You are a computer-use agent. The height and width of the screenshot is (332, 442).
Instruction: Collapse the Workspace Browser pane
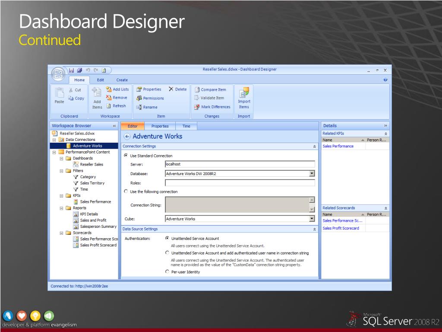click(114, 126)
